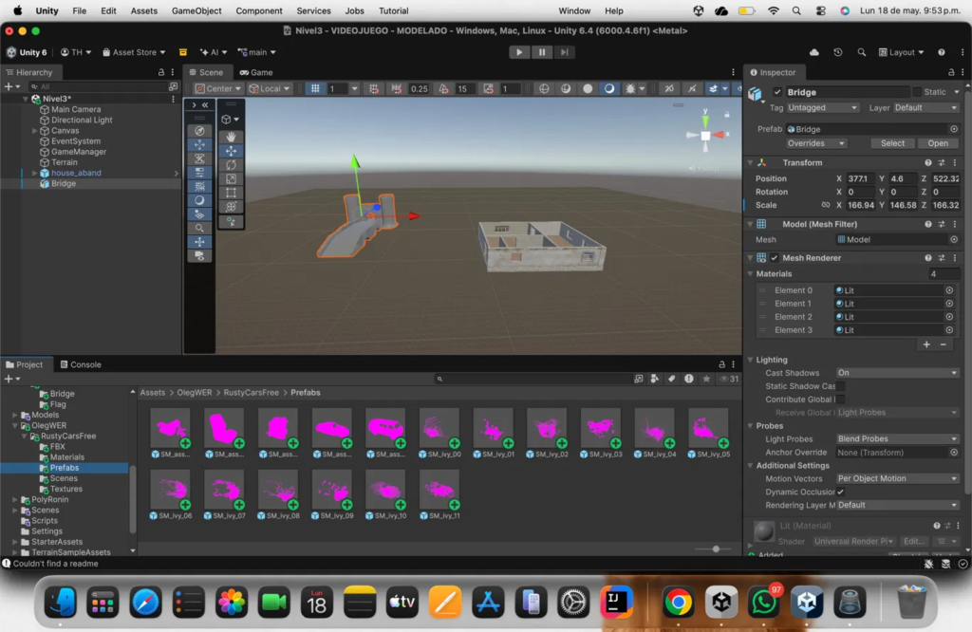
Task: Select the combined Transform tool
Action: 232,206
